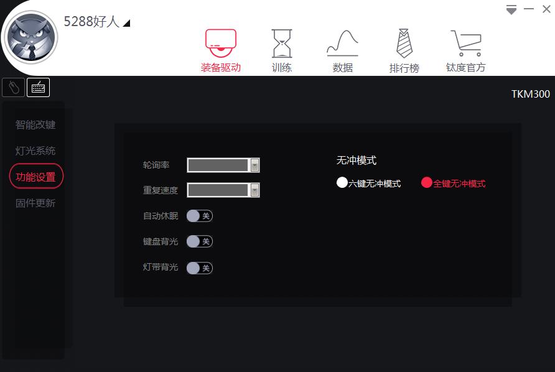Enable the 键盘背光 keyboard backlight switch
This screenshot has width=555, height=372.
point(199,241)
